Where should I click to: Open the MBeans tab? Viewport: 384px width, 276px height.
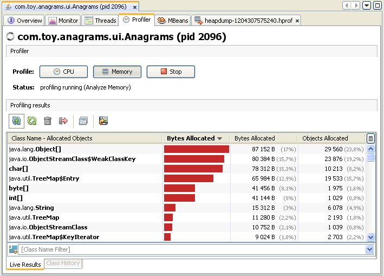(173, 21)
